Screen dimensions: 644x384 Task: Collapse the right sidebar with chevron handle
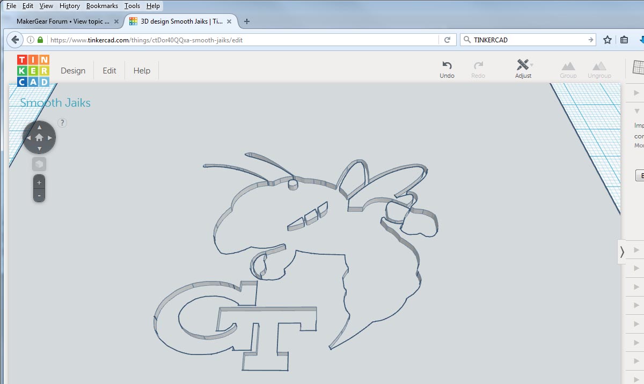pos(622,252)
